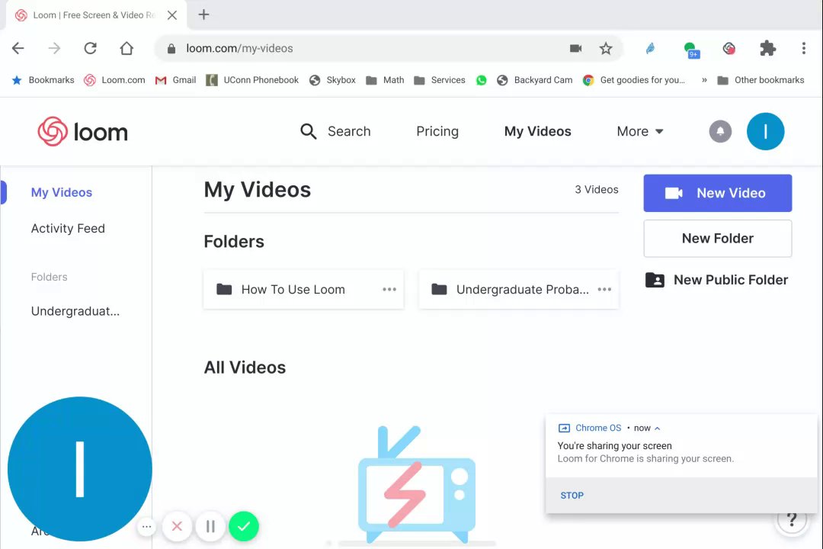823x549 pixels.
Task: Click the browser Forward arrow
Action: (x=54, y=48)
